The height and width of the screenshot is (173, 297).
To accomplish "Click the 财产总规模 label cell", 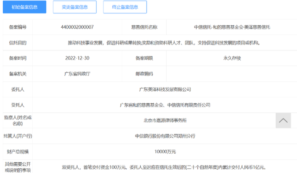I will tap(18, 152).
